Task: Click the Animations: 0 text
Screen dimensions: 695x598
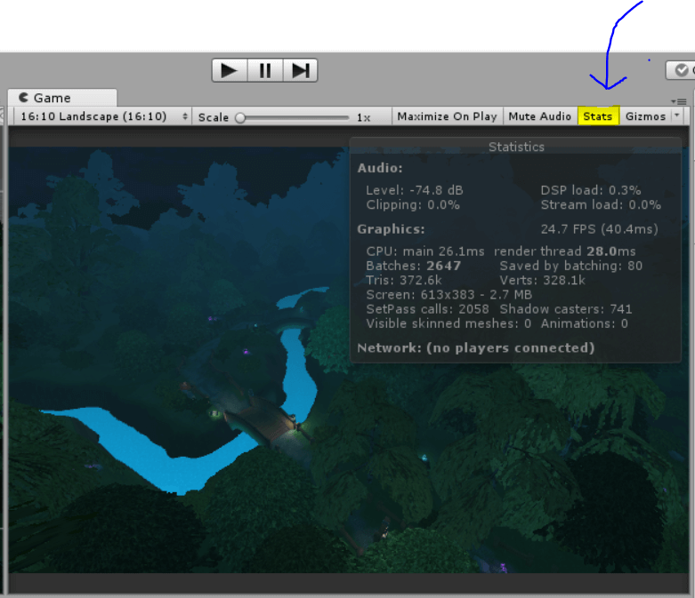Action: tap(584, 323)
